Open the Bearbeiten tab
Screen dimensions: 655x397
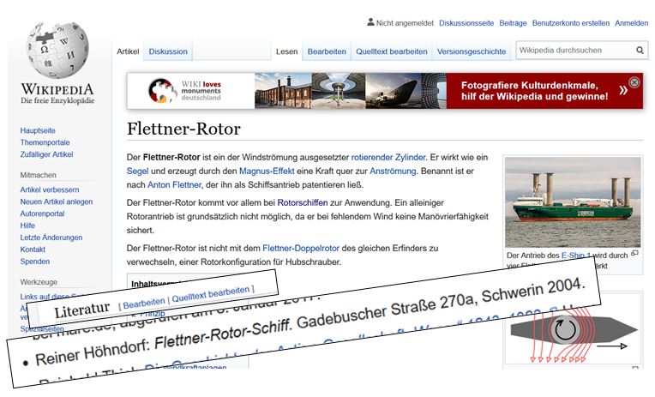click(327, 51)
